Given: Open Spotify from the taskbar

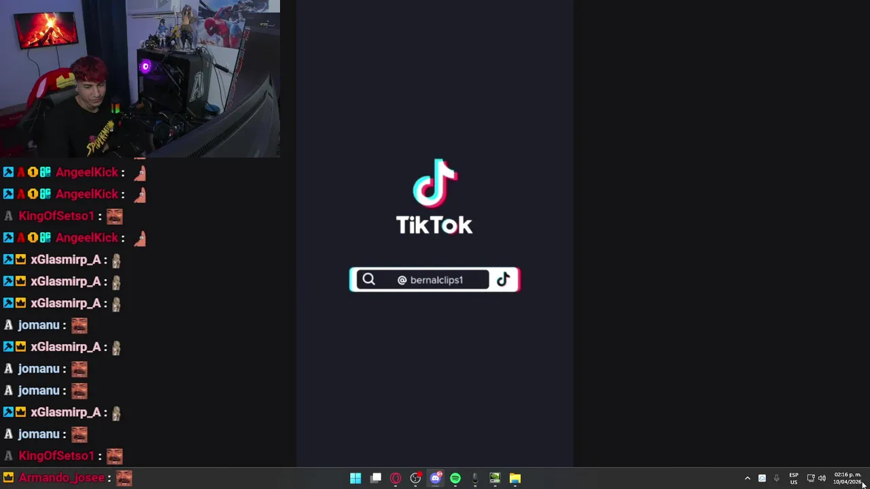Looking at the screenshot, I should click(455, 478).
